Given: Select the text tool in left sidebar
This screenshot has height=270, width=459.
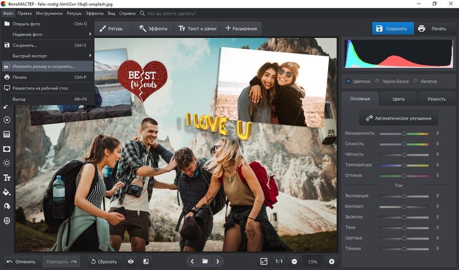Looking at the screenshot, I should (7, 177).
